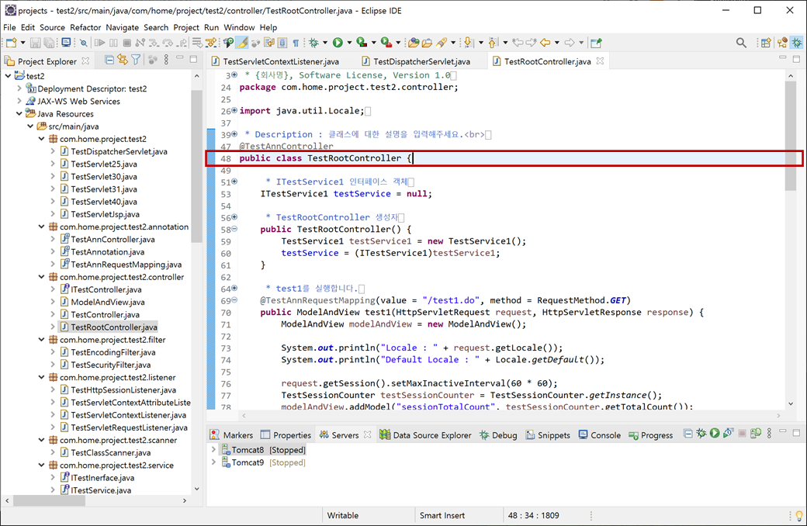Click the Next Annotation arrow icon
This screenshot has width=807, height=526.
tap(468, 43)
